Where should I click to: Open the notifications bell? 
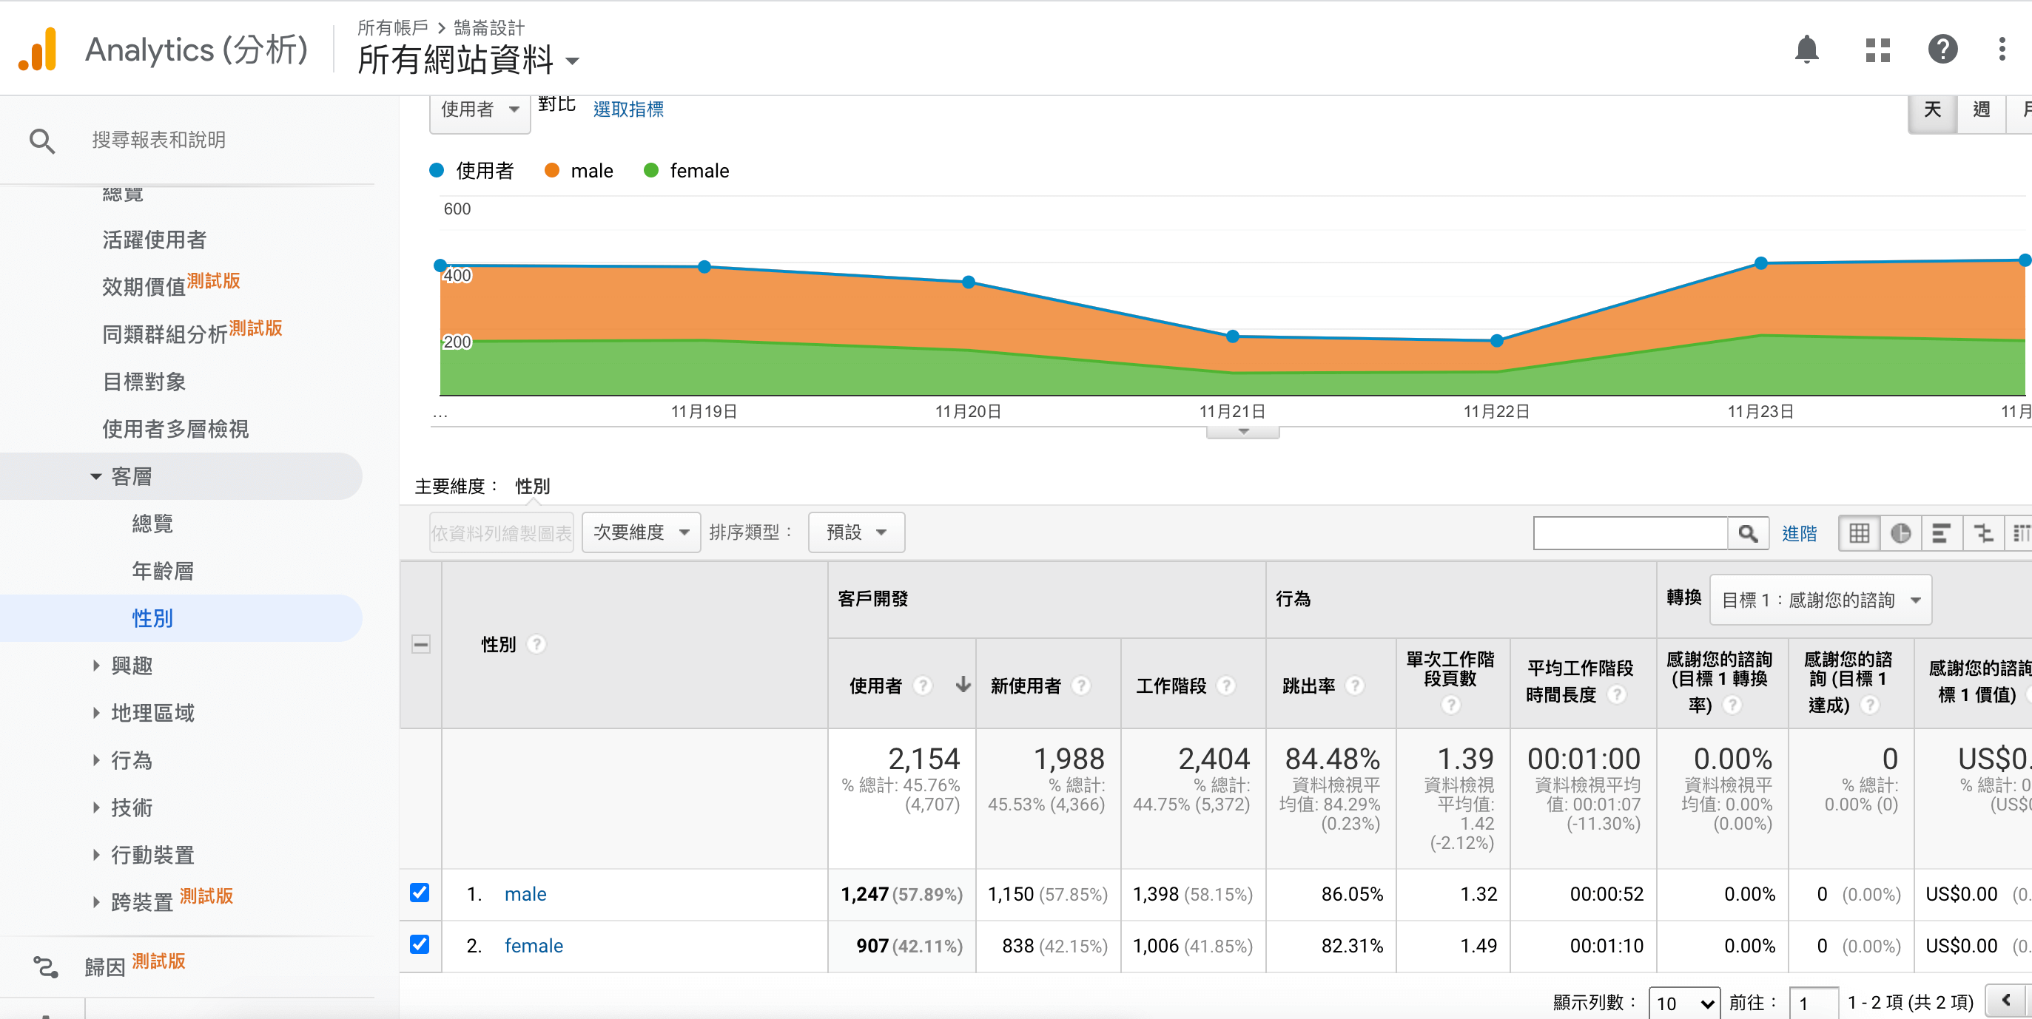(x=1806, y=50)
